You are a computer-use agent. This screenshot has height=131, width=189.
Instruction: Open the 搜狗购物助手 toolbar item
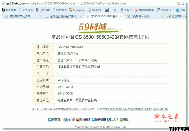point(144,10)
